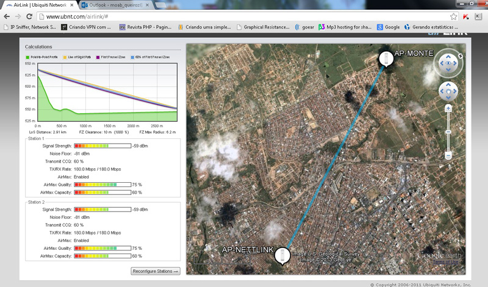This screenshot has width=488, height=287.
Task: Click FZ Clearance: 10 m value
Action: (104, 132)
